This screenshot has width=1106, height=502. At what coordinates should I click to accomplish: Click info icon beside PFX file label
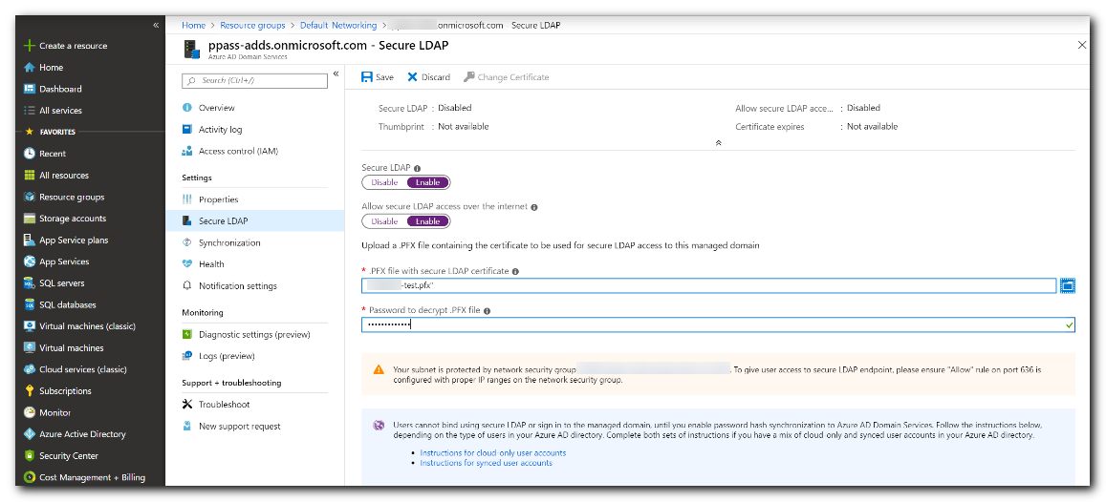coord(515,272)
